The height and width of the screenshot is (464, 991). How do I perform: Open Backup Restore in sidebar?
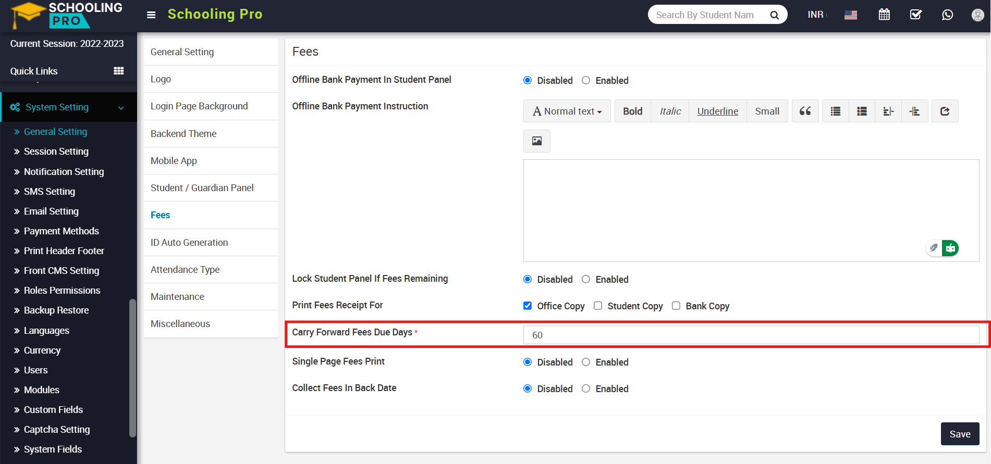[x=56, y=310]
